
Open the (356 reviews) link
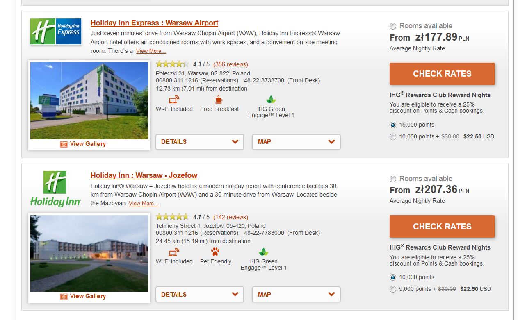pos(230,64)
